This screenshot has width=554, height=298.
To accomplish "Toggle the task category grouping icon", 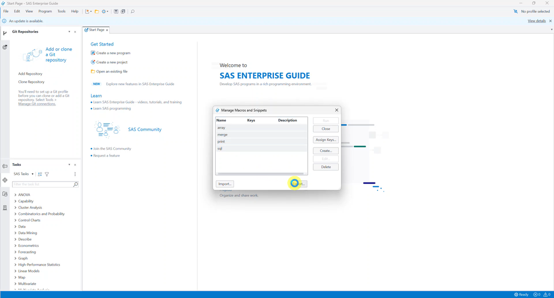I will click(x=40, y=174).
